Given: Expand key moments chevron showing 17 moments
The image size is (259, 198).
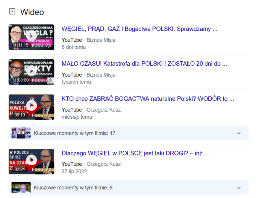Looking at the screenshot, I should click(239, 133).
